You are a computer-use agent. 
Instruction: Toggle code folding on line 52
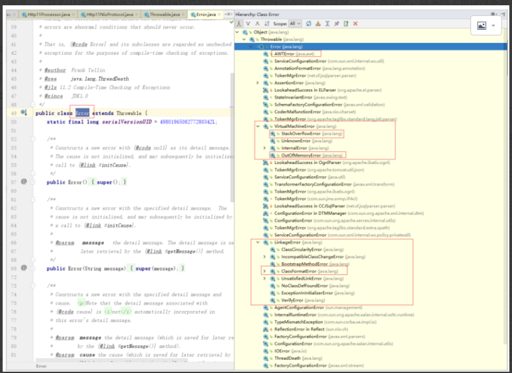pos(32,139)
